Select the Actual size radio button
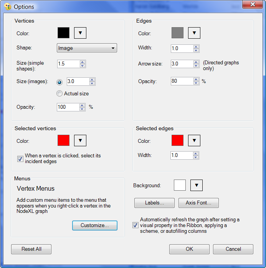The height and width of the screenshot is (268, 266). pos(59,93)
